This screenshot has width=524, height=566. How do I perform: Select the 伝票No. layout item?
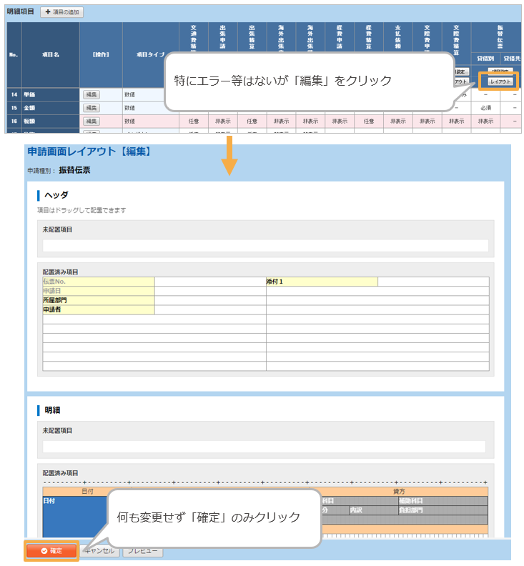(98, 282)
